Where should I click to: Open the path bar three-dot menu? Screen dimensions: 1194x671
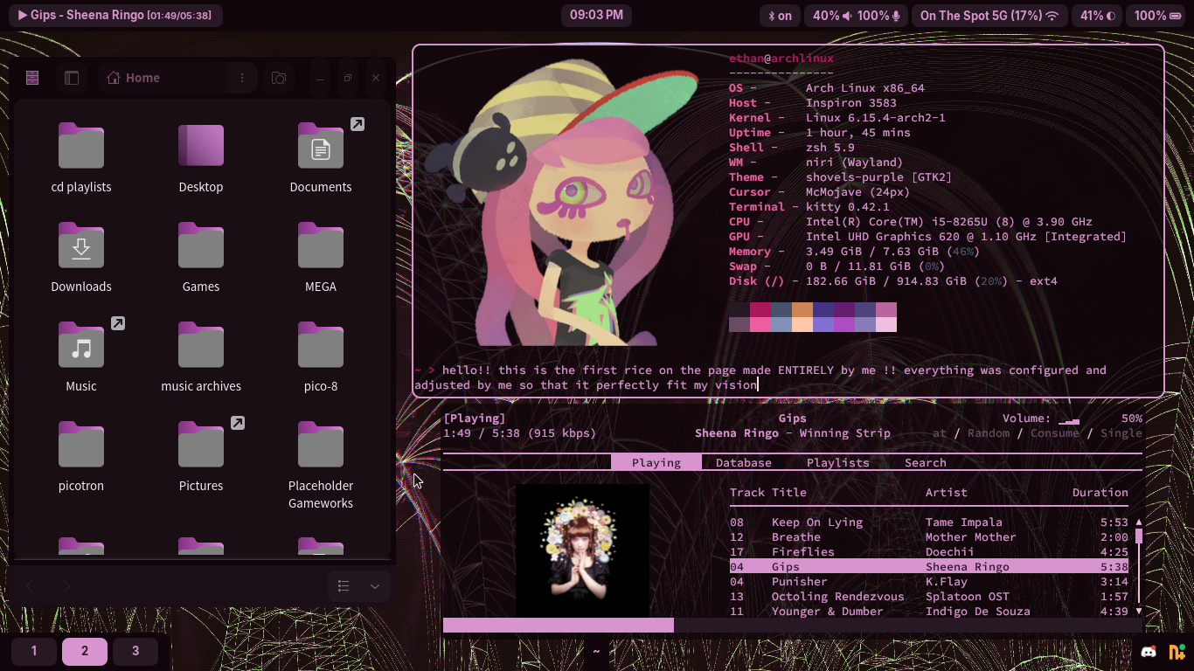pos(242,78)
